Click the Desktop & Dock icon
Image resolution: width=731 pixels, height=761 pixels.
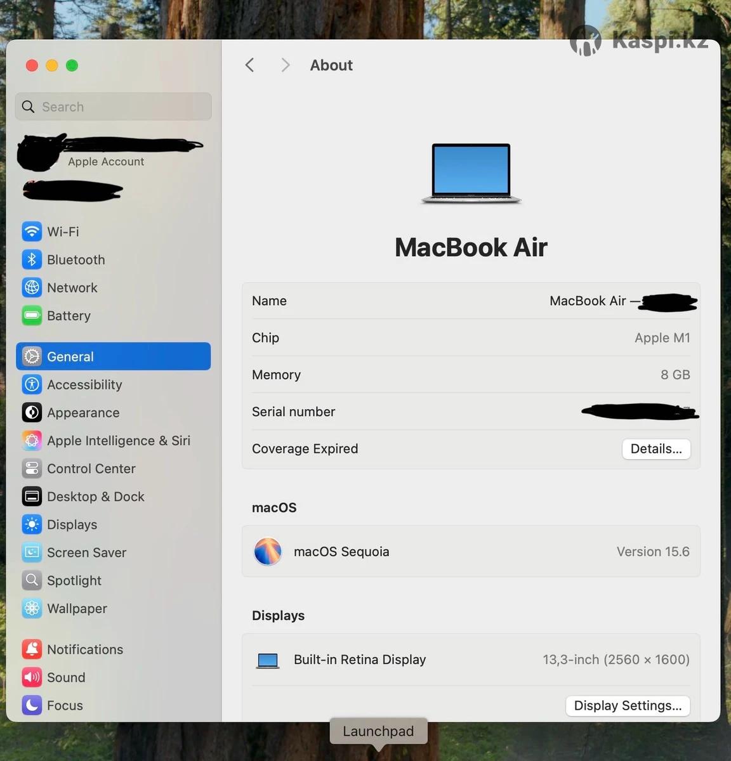coord(32,497)
